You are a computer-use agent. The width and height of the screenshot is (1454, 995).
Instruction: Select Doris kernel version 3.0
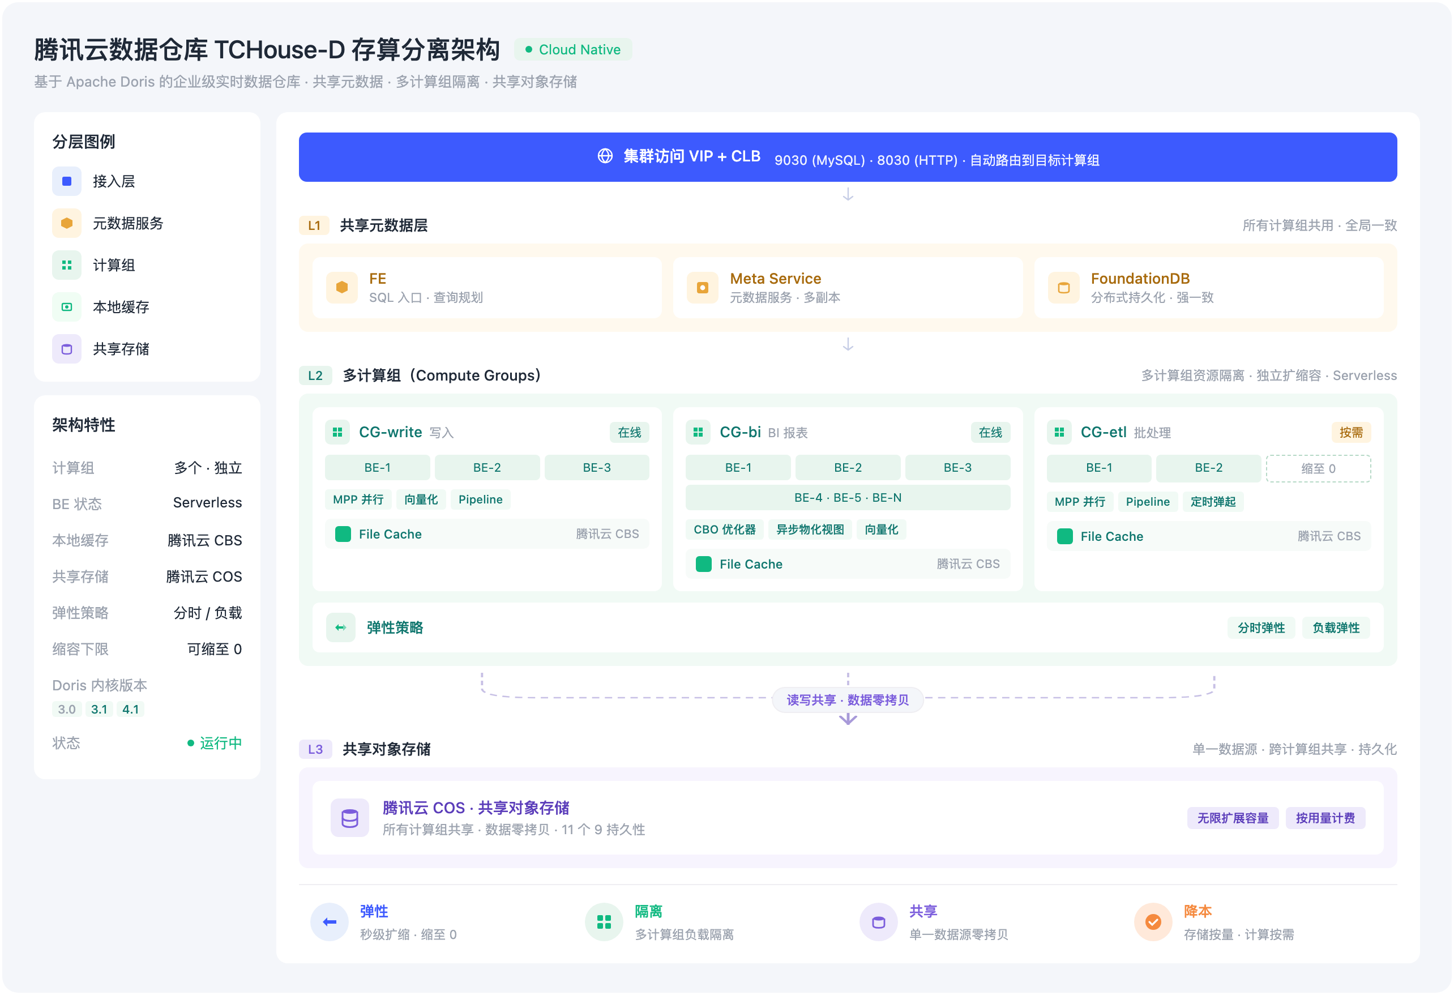[67, 710]
